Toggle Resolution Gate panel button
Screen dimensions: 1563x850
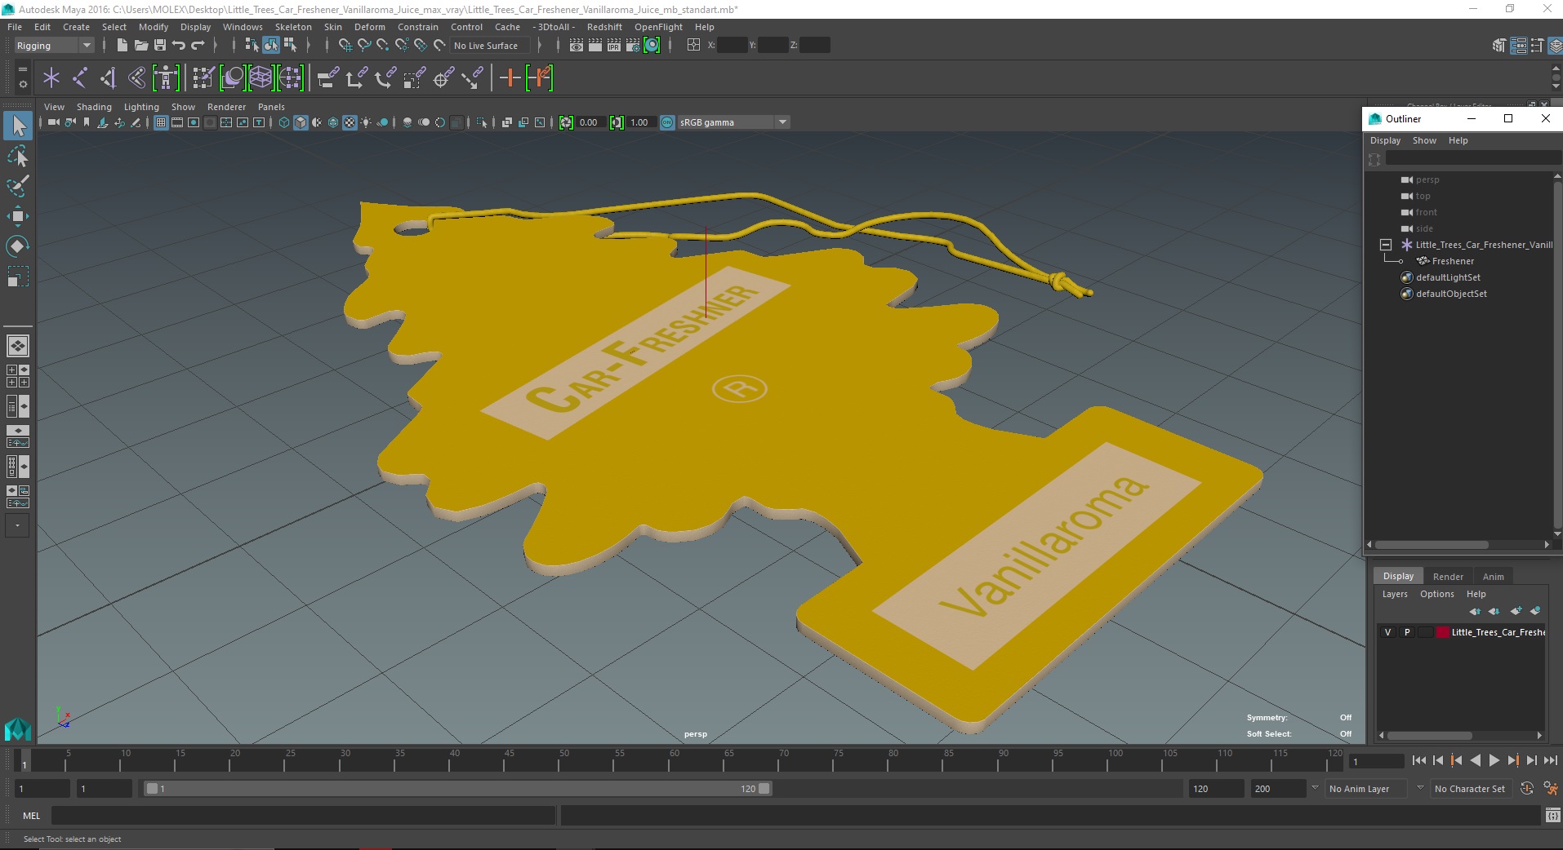(194, 122)
